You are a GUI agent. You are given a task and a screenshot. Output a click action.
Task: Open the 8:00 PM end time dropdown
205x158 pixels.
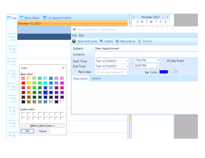pos(157,66)
